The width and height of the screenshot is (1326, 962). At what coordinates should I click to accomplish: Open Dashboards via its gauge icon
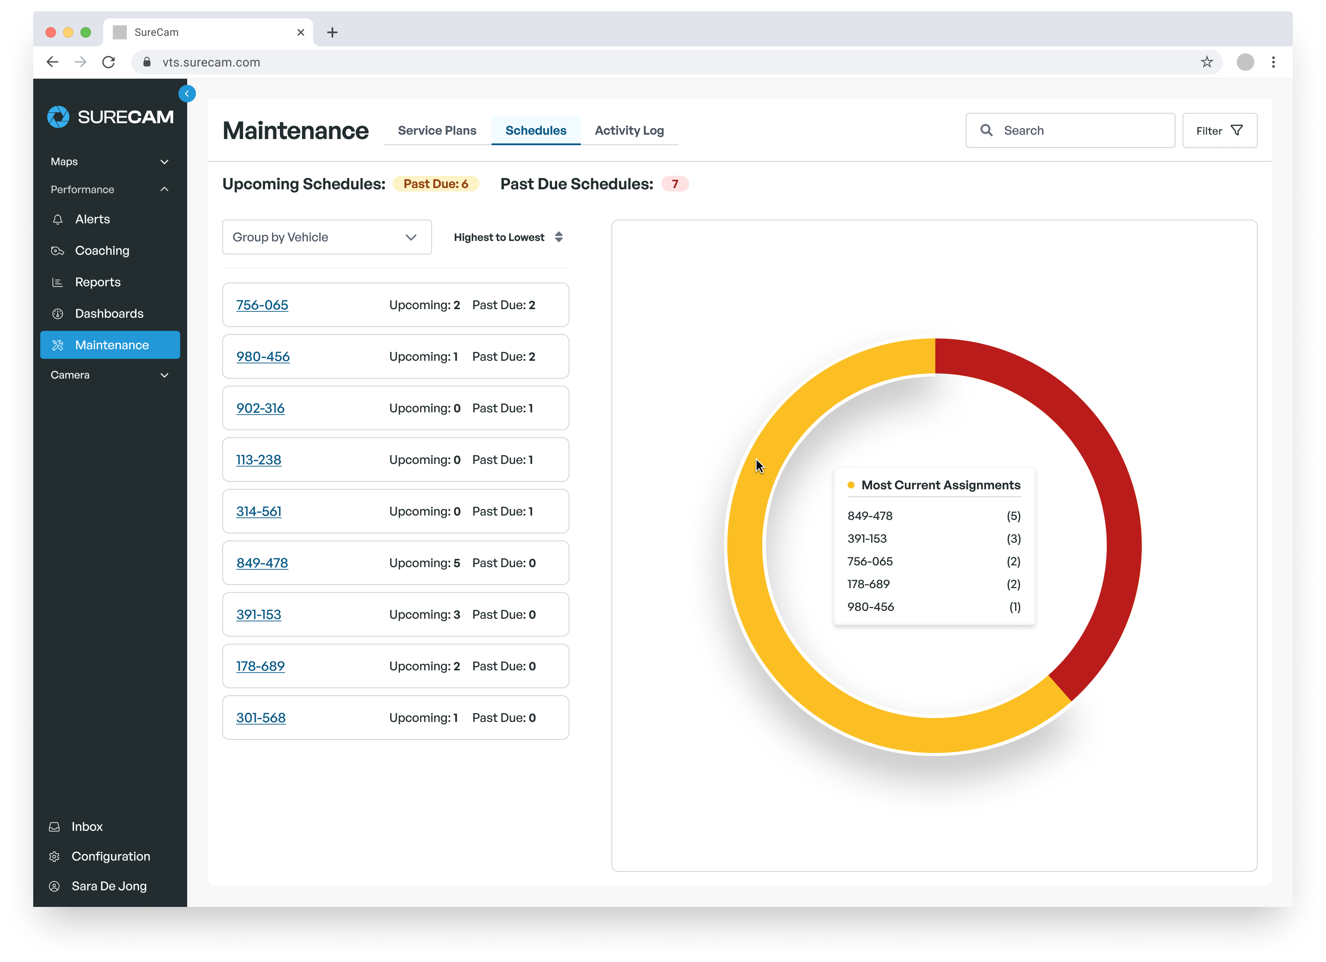click(57, 314)
